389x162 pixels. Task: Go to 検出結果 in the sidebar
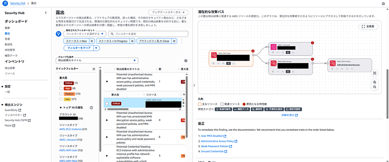click(10, 68)
